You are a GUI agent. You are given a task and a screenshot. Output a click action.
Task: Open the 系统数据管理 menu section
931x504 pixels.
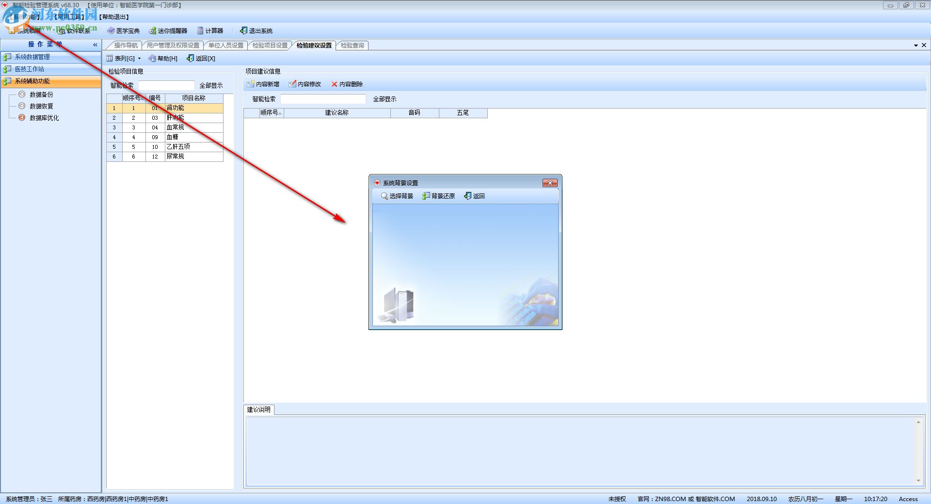pyautogui.click(x=51, y=57)
